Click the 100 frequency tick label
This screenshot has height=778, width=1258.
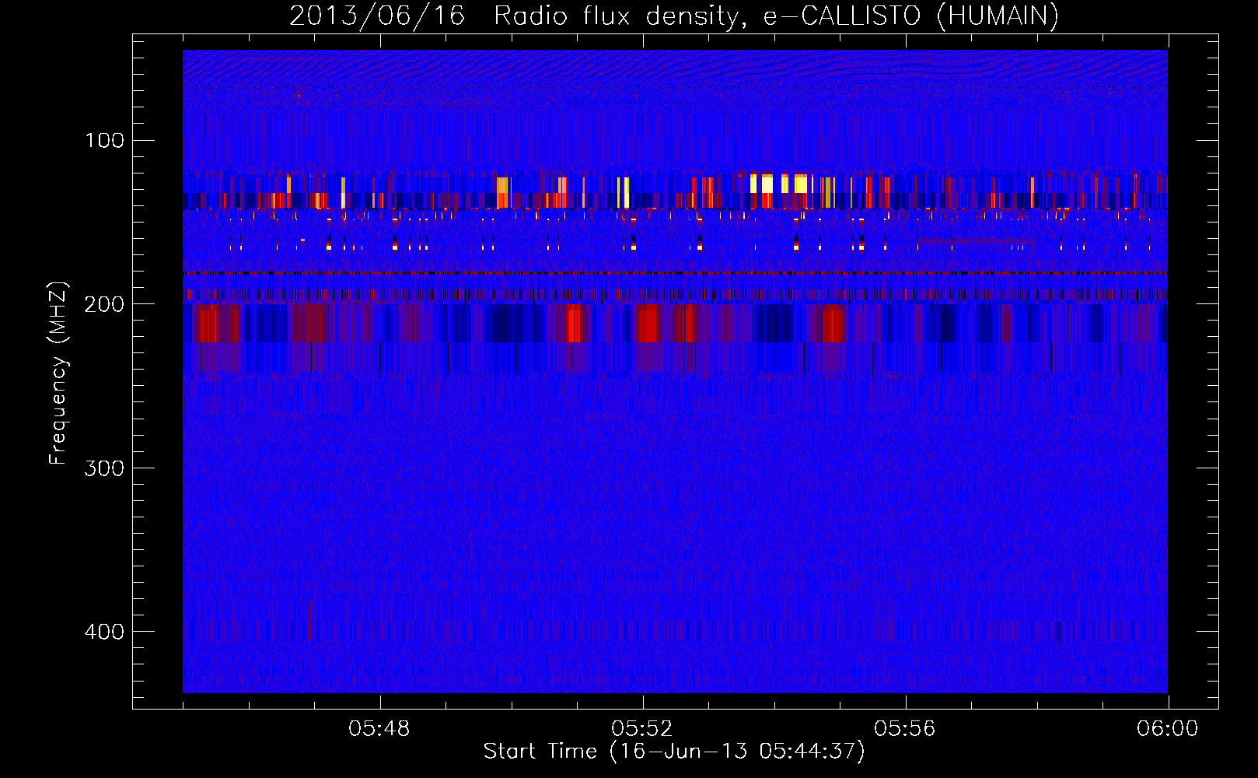[104, 141]
